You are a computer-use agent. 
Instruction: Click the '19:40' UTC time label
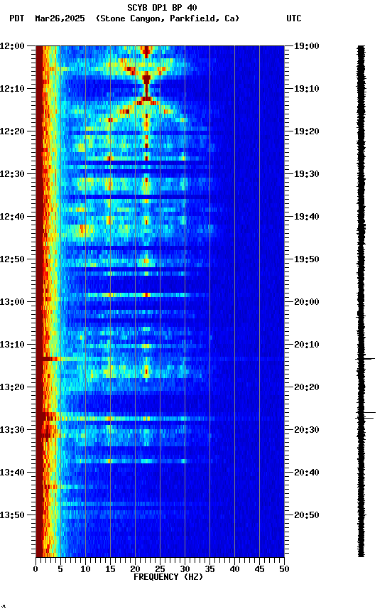pos(307,217)
